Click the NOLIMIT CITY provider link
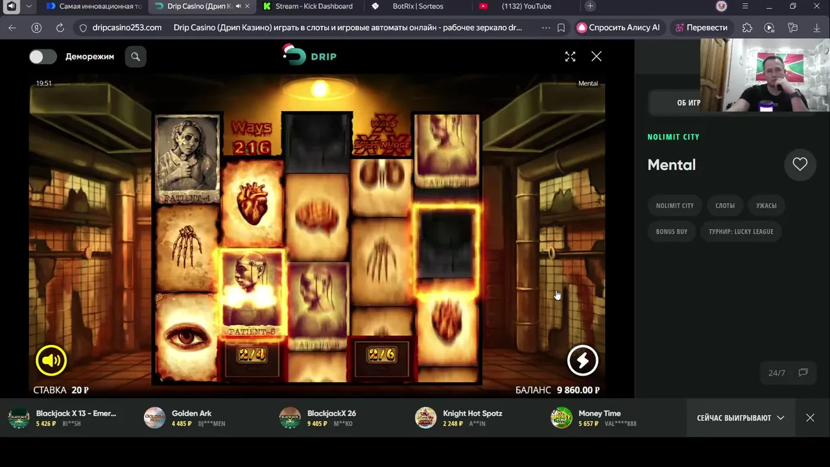Viewport: 830px width, 467px height. point(673,137)
